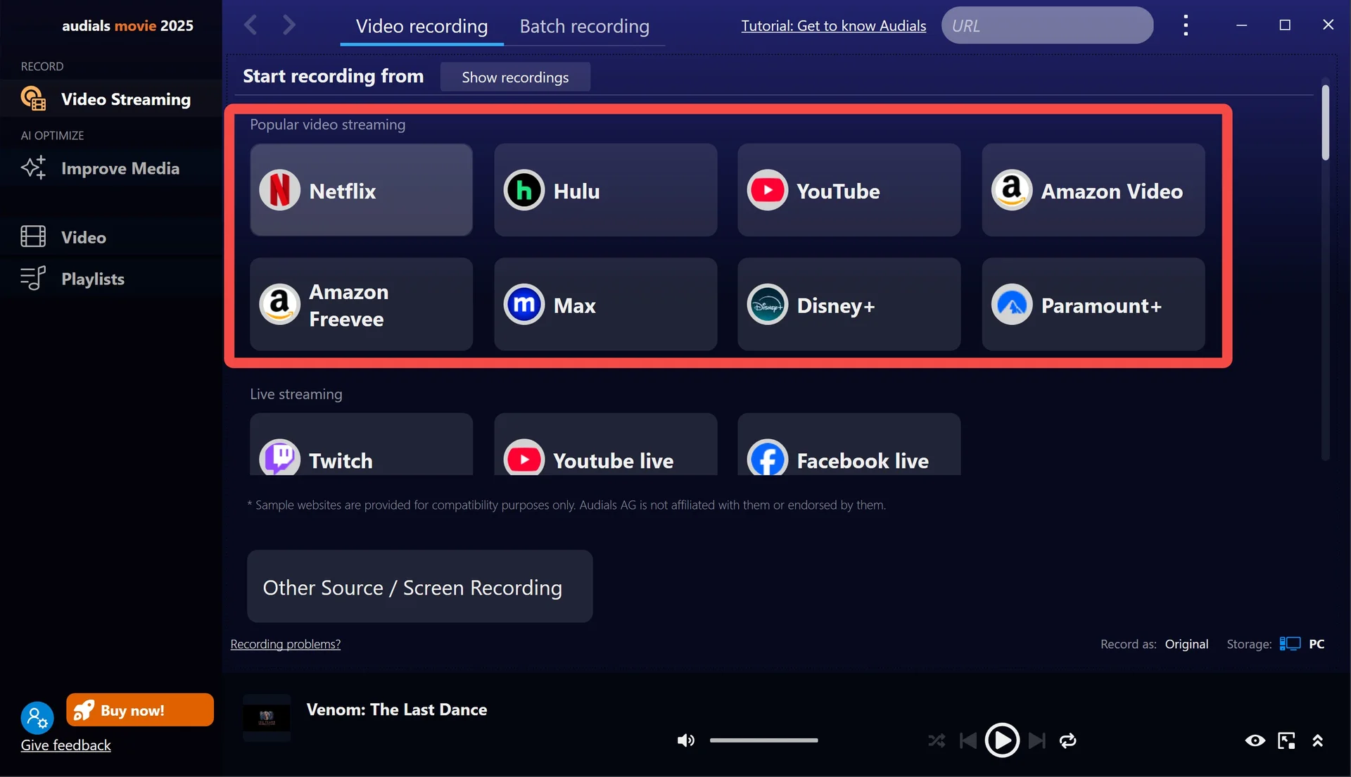Skip to the previous track
The width and height of the screenshot is (1351, 777).
[968, 740]
